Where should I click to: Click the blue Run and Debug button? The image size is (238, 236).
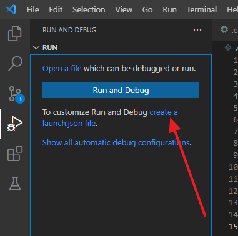pos(121,90)
